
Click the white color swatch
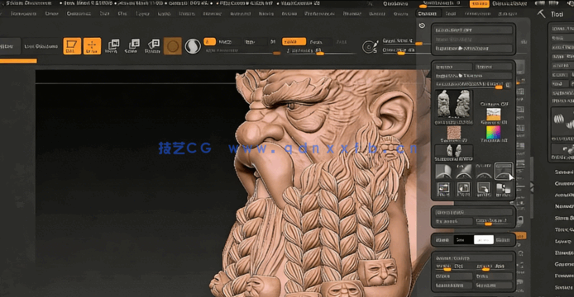click(x=484, y=239)
